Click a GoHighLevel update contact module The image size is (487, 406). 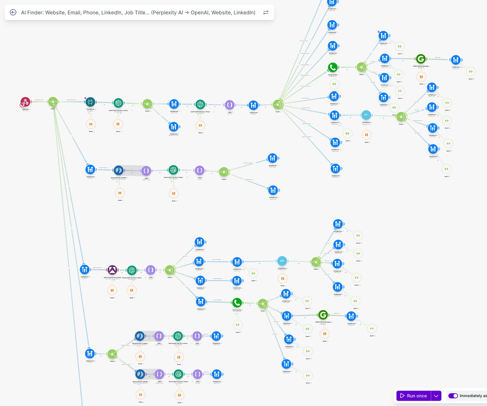(174, 104)
